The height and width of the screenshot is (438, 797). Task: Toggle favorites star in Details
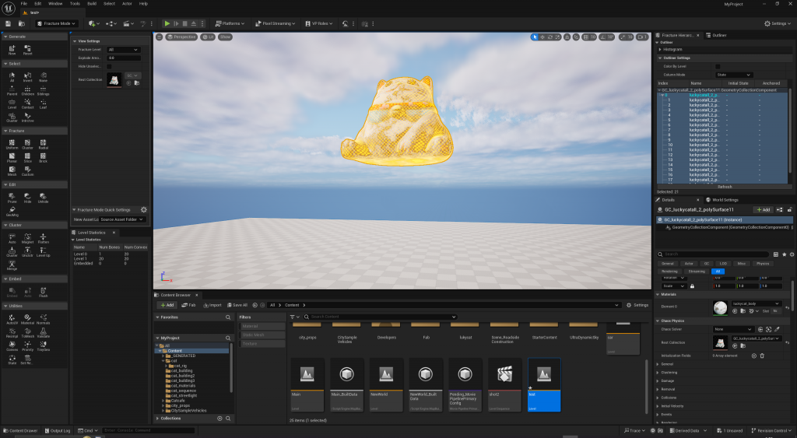coord(785,254)
